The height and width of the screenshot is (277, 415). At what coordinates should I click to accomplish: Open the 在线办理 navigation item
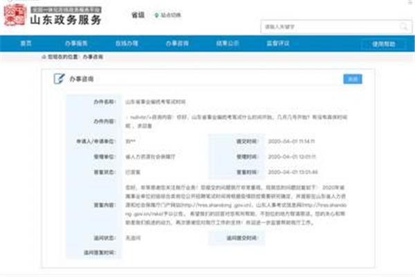(x=127, y=44)
